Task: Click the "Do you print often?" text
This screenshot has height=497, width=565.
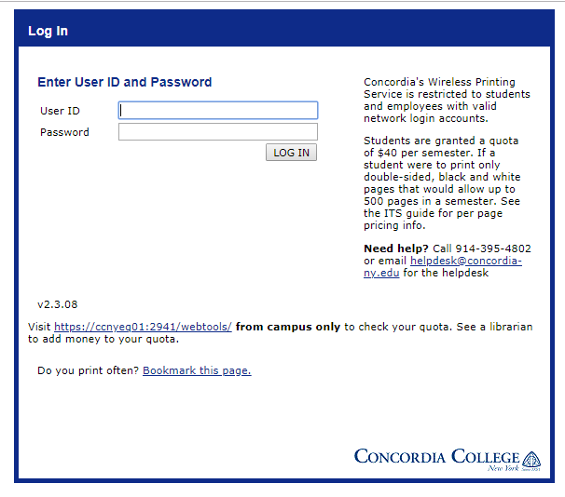Action: (x=88, y=370)
